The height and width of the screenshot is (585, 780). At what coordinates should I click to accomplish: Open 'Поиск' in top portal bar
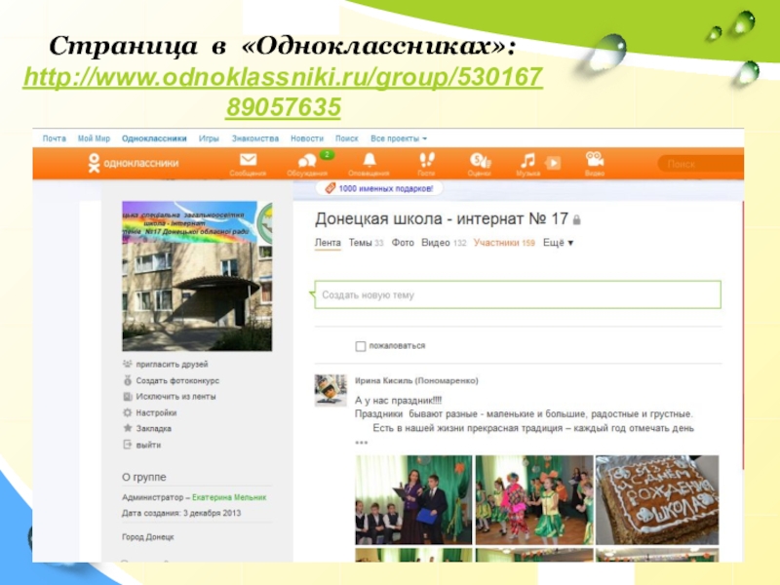[347, 138]
